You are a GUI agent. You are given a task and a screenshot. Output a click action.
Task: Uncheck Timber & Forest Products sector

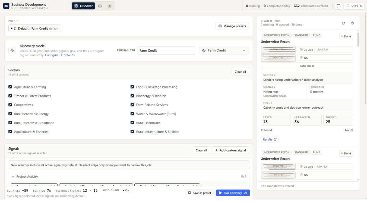tap(10, 96)
